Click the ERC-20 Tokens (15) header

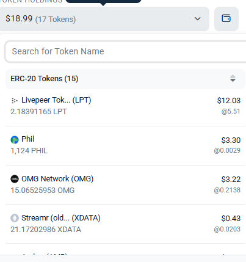pos(125,79)
